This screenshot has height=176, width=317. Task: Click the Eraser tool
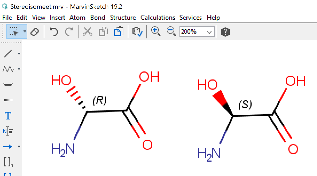click(x=35, y=32)
